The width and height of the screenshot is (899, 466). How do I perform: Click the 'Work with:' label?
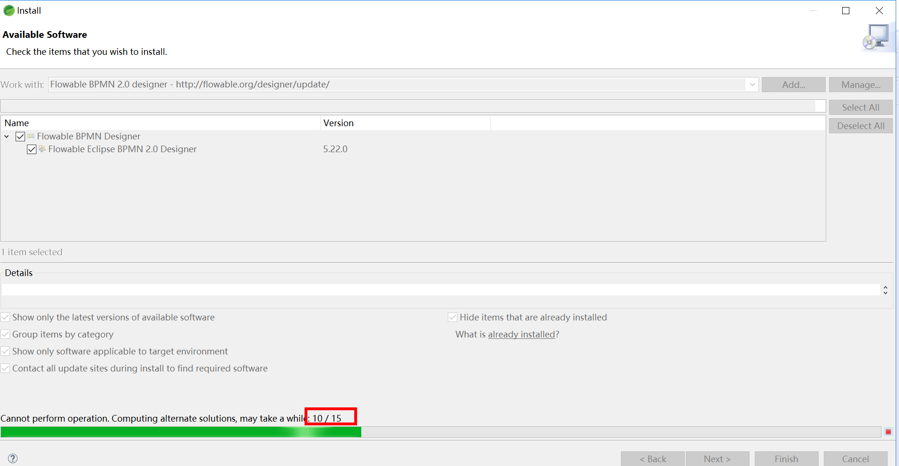[22, 85]
